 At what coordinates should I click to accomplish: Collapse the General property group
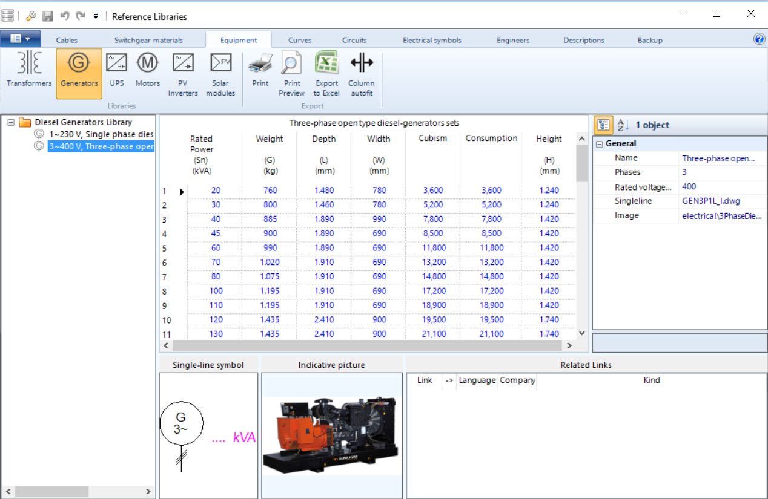click(600, 144)
